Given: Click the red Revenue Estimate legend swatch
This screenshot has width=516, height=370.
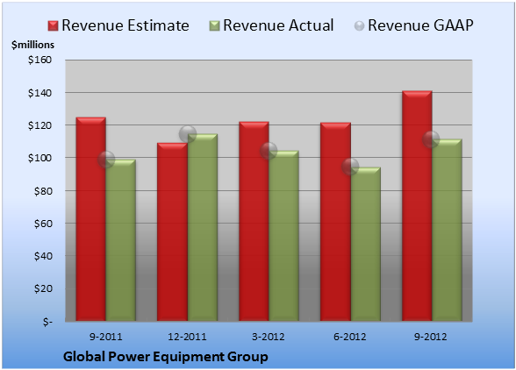Looking at the screenshot, I should pos(53,26).
